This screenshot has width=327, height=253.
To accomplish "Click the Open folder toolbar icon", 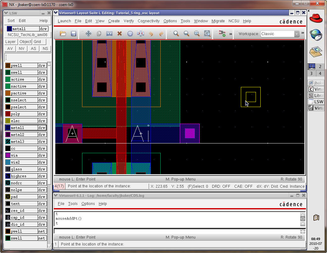I will click(x=63, y=34).
